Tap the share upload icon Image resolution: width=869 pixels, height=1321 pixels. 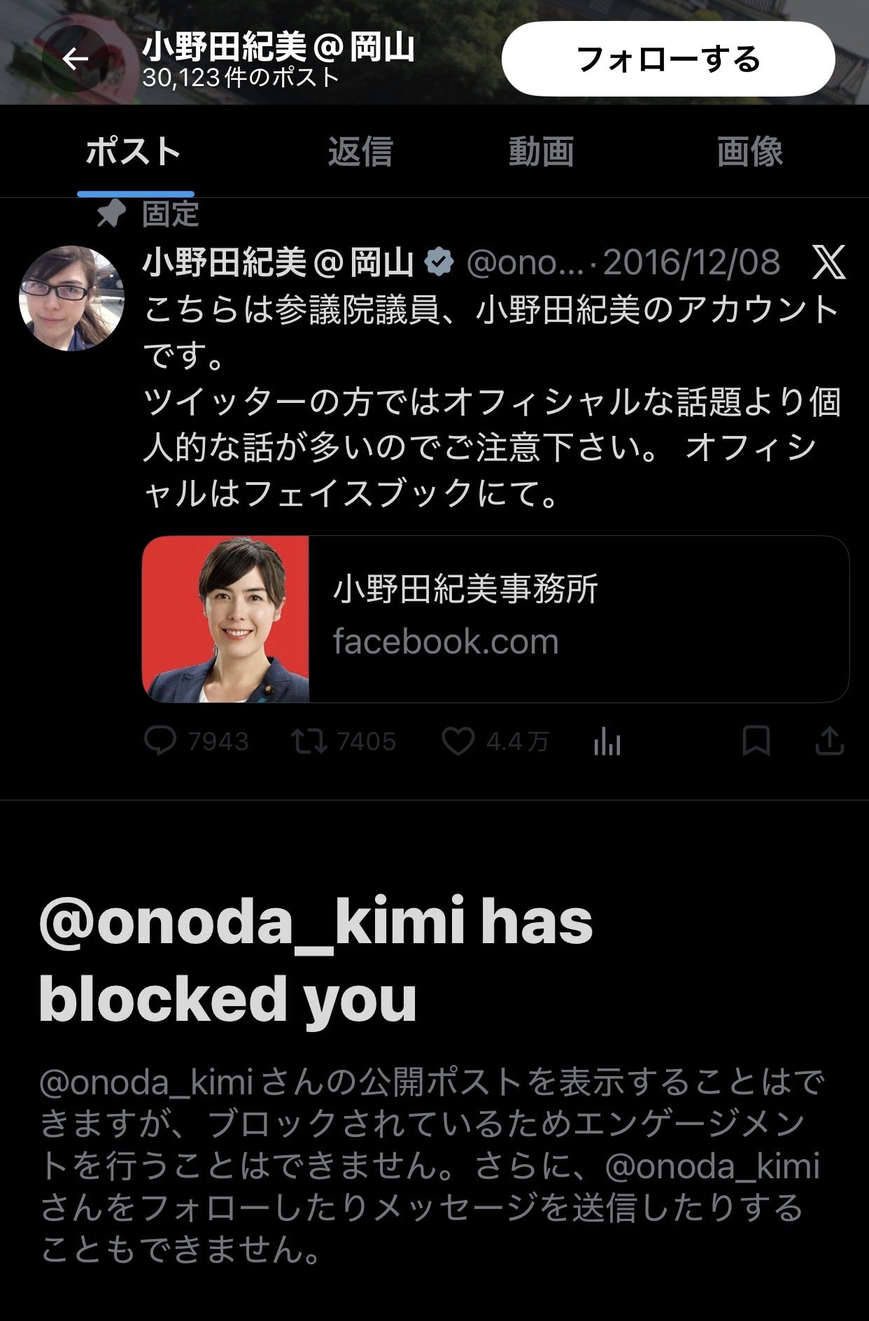829,741
